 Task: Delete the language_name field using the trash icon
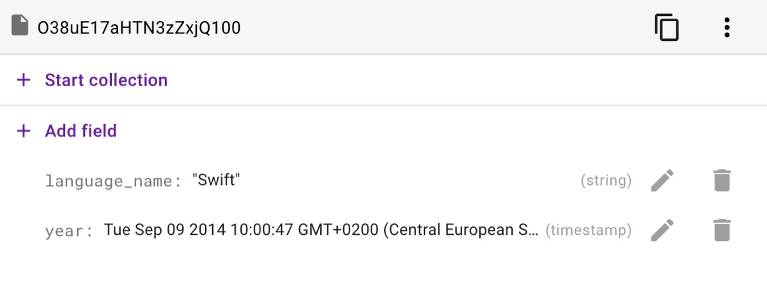click(x=722, y=180)
